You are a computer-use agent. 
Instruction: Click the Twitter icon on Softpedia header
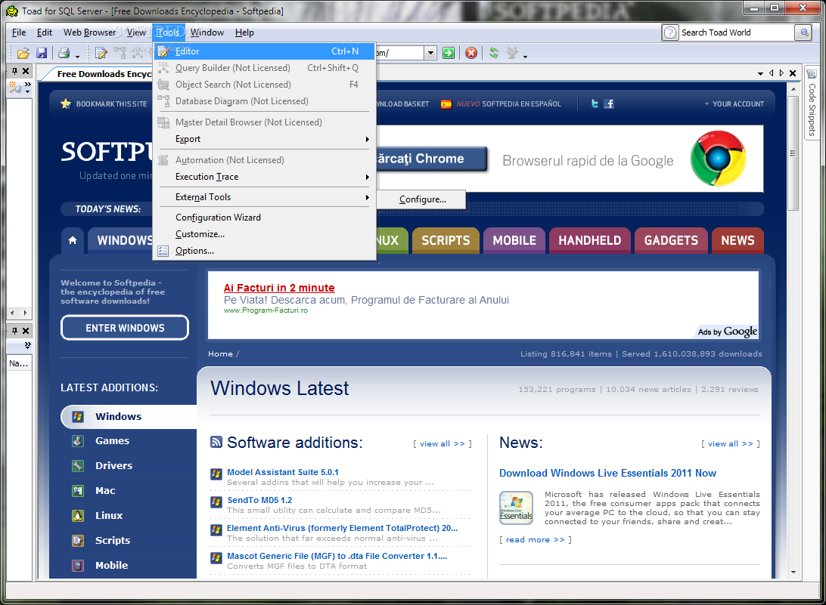click(595, 103)
